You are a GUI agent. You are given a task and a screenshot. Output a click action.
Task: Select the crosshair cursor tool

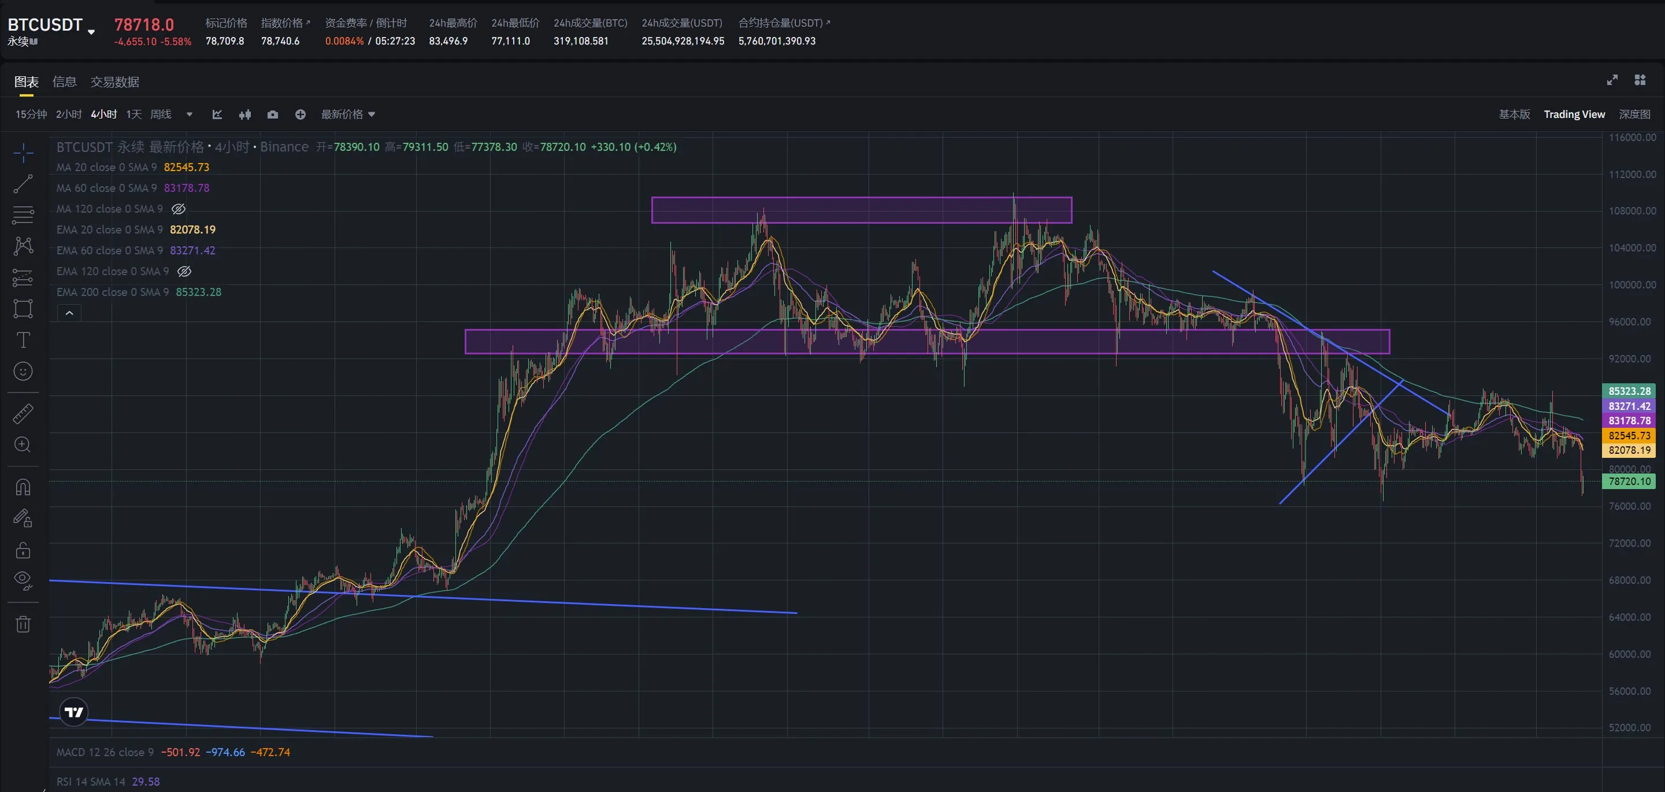(23, 153)
